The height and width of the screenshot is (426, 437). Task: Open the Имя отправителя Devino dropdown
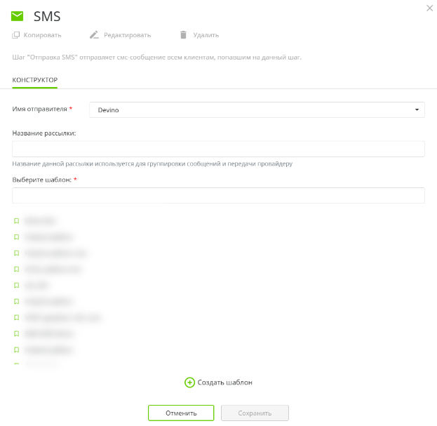[257, 110]
